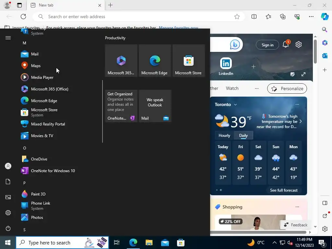Open Documents from Start sidebar
The image size is (332, 249).
8,182
